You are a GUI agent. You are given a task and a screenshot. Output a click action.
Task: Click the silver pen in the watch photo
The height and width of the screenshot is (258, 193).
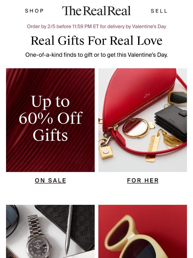(x=69, y=230)
